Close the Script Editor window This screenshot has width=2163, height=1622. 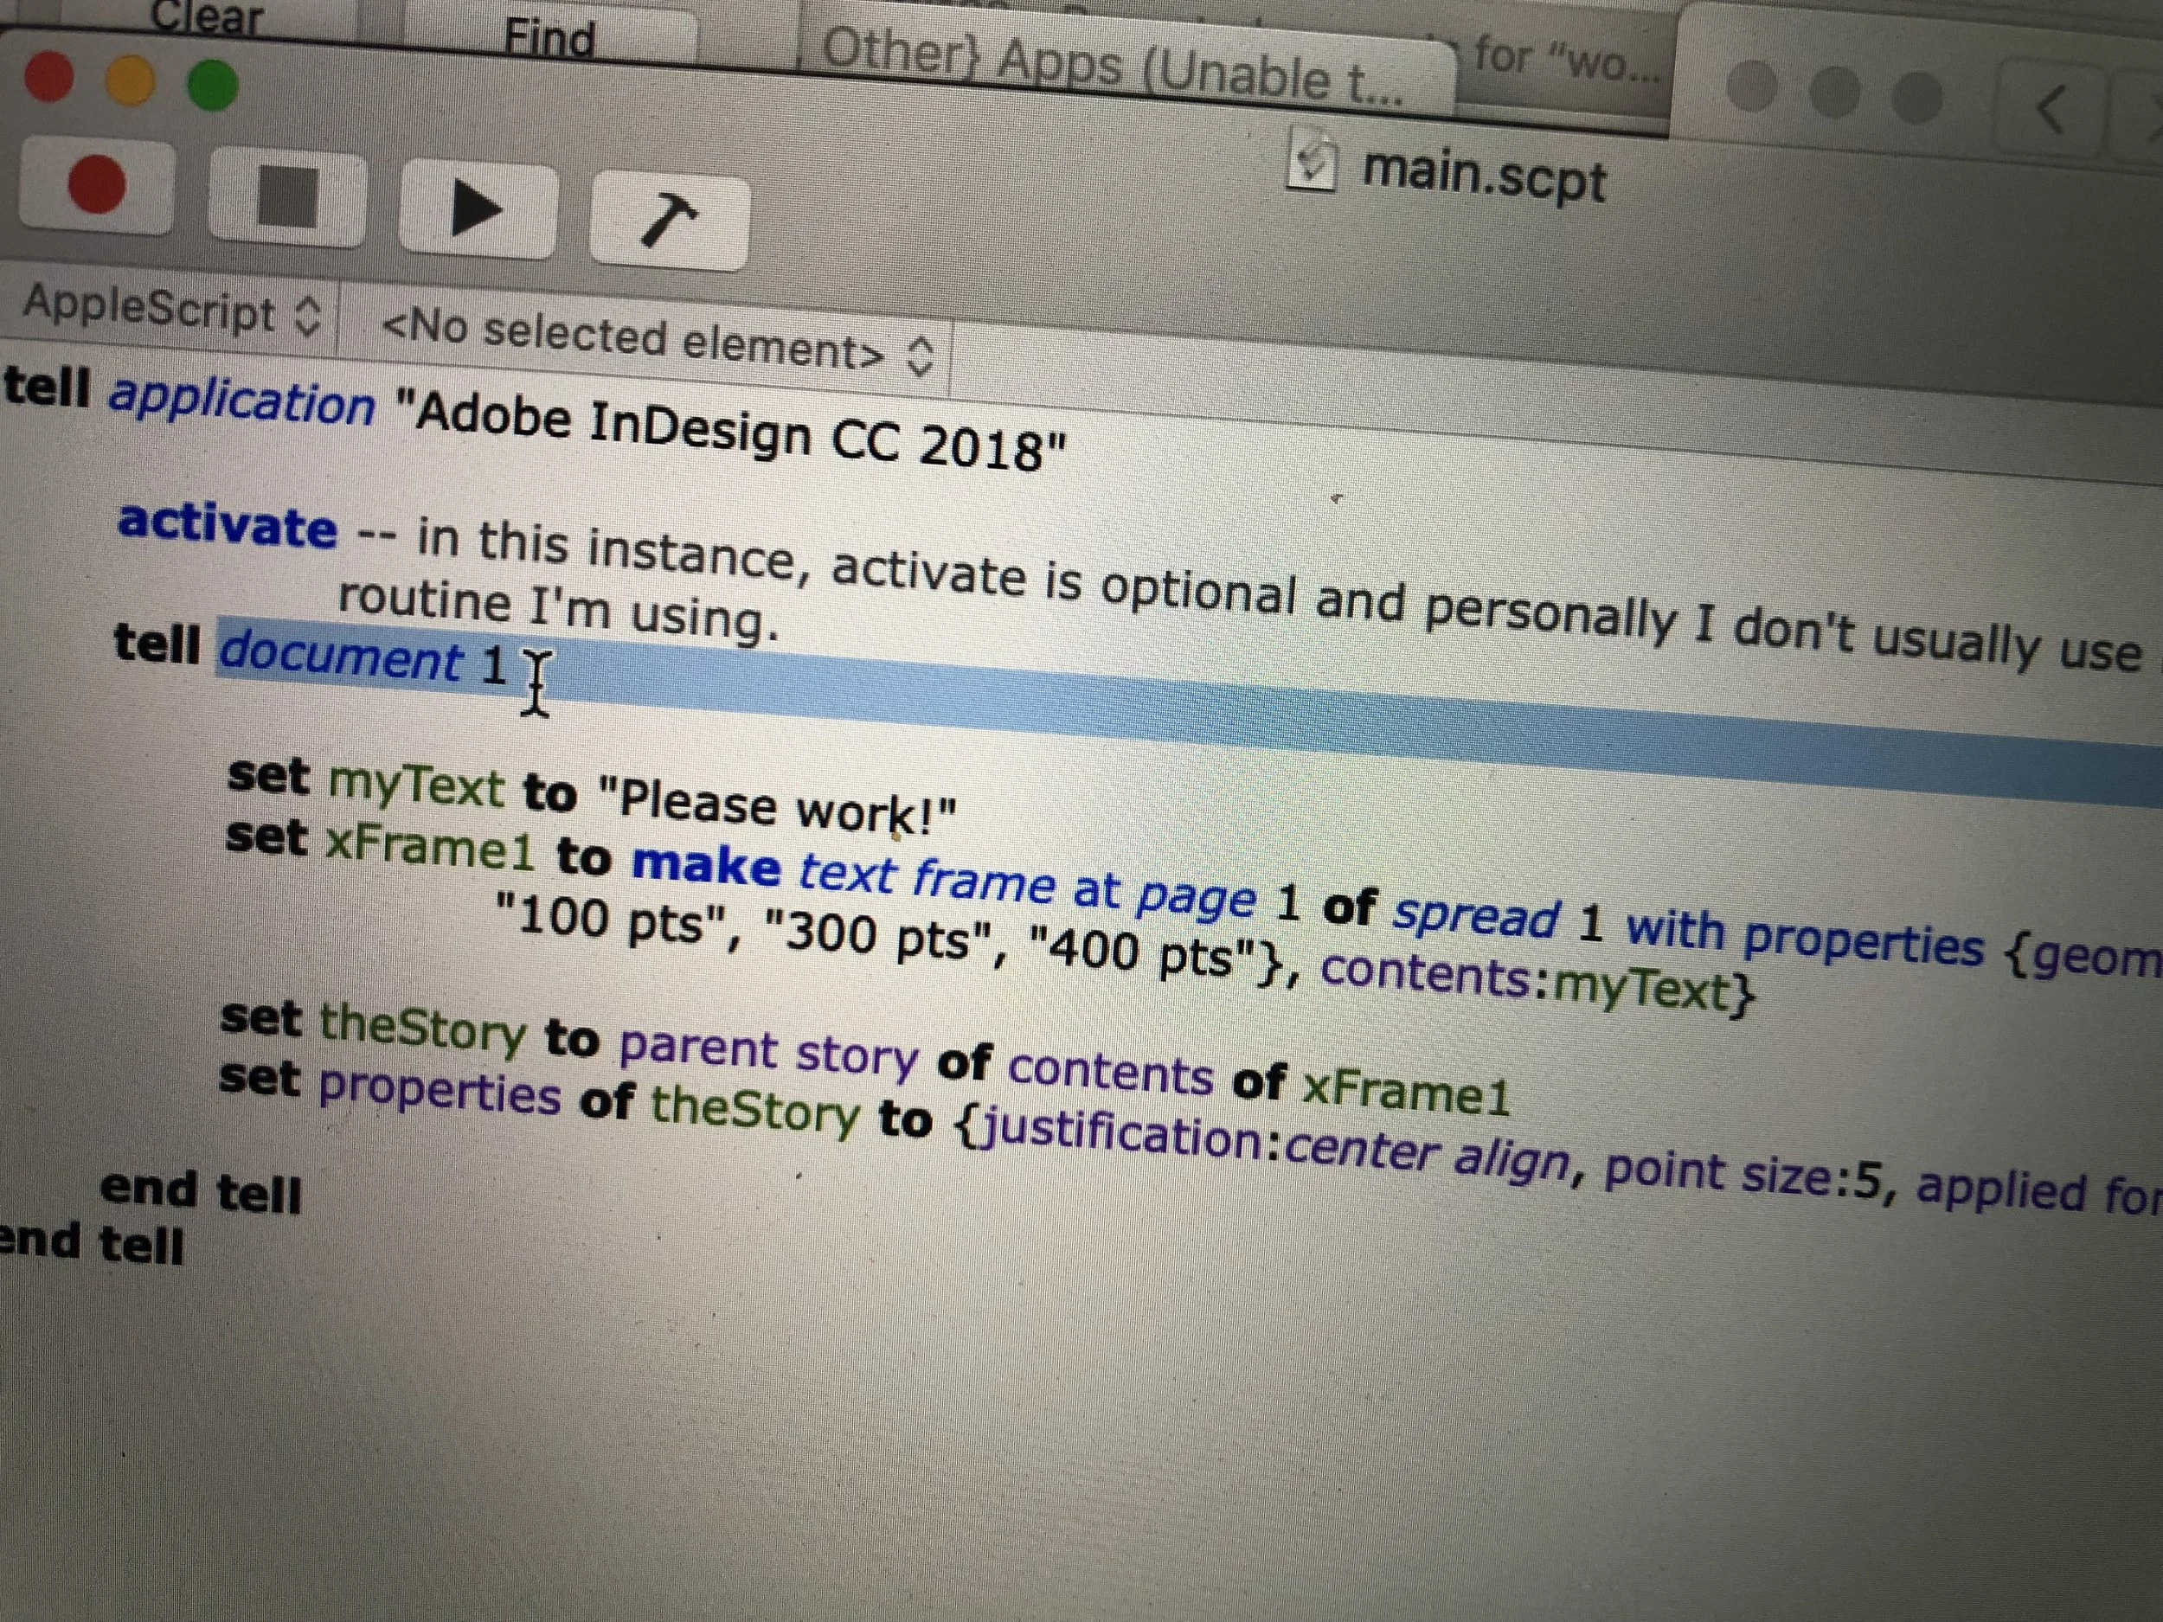click(x=49, y=77)
